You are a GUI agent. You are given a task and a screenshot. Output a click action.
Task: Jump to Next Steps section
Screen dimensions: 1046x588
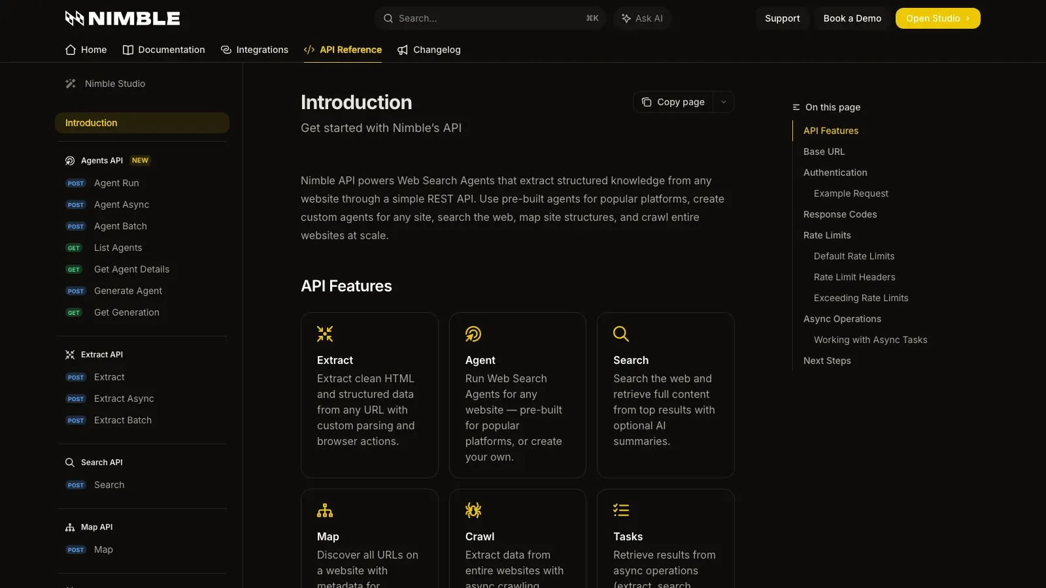pos(827,361)
